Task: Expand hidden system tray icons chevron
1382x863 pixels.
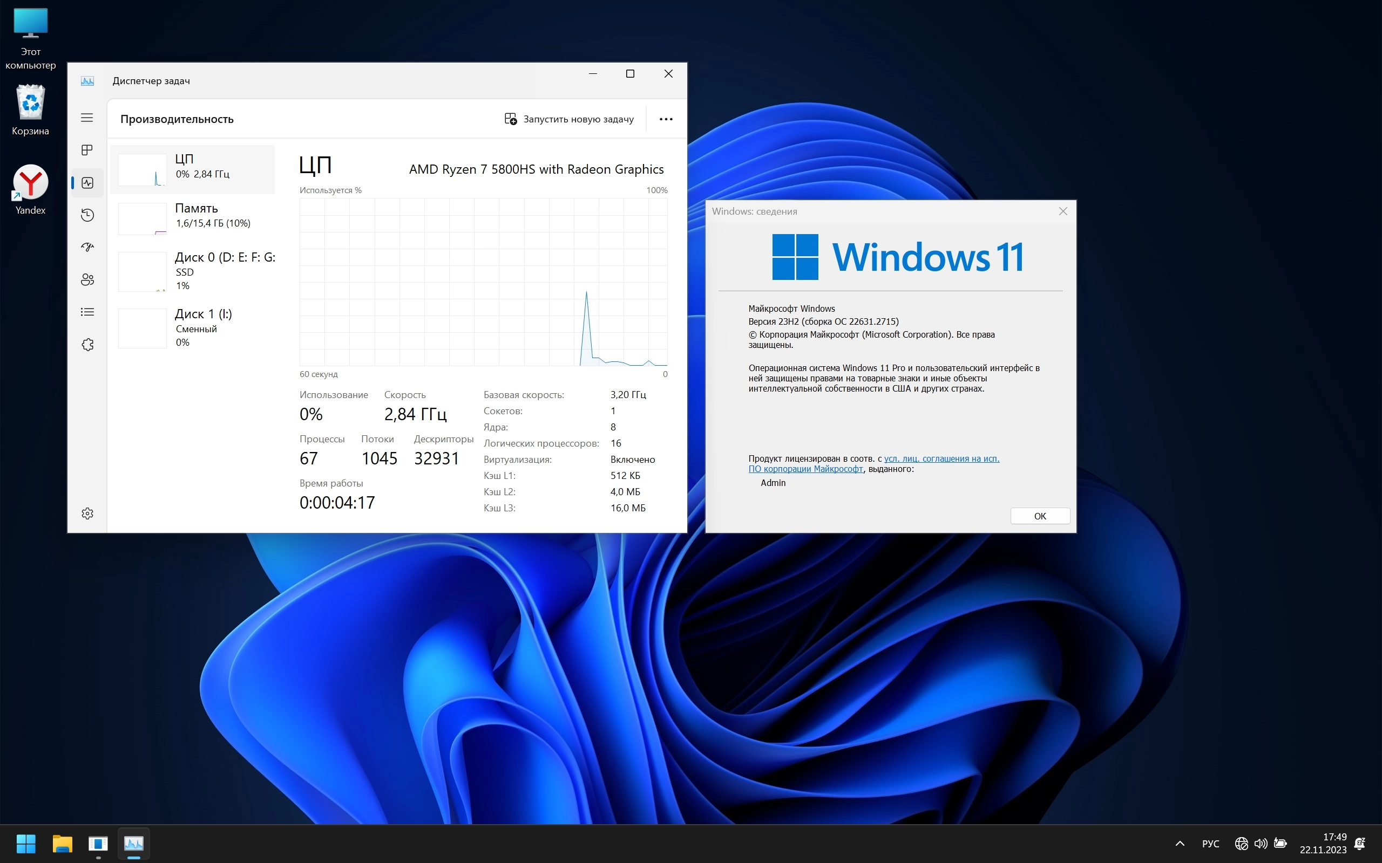Action: coord(1180,844)
